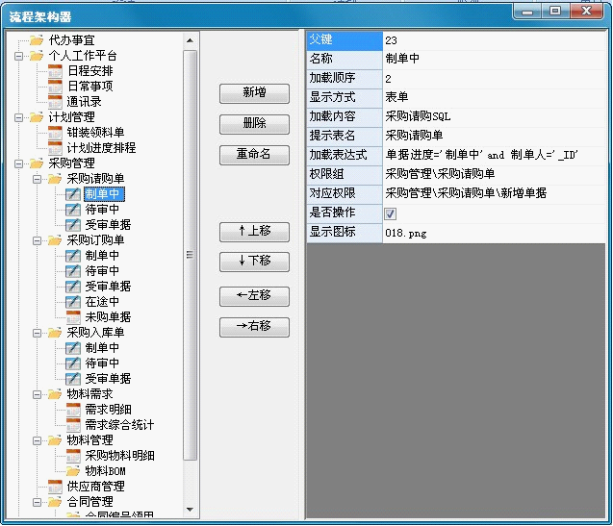Click the 需求明细 icon
Viewport: 613px width, 526px height.
[73, 410]
